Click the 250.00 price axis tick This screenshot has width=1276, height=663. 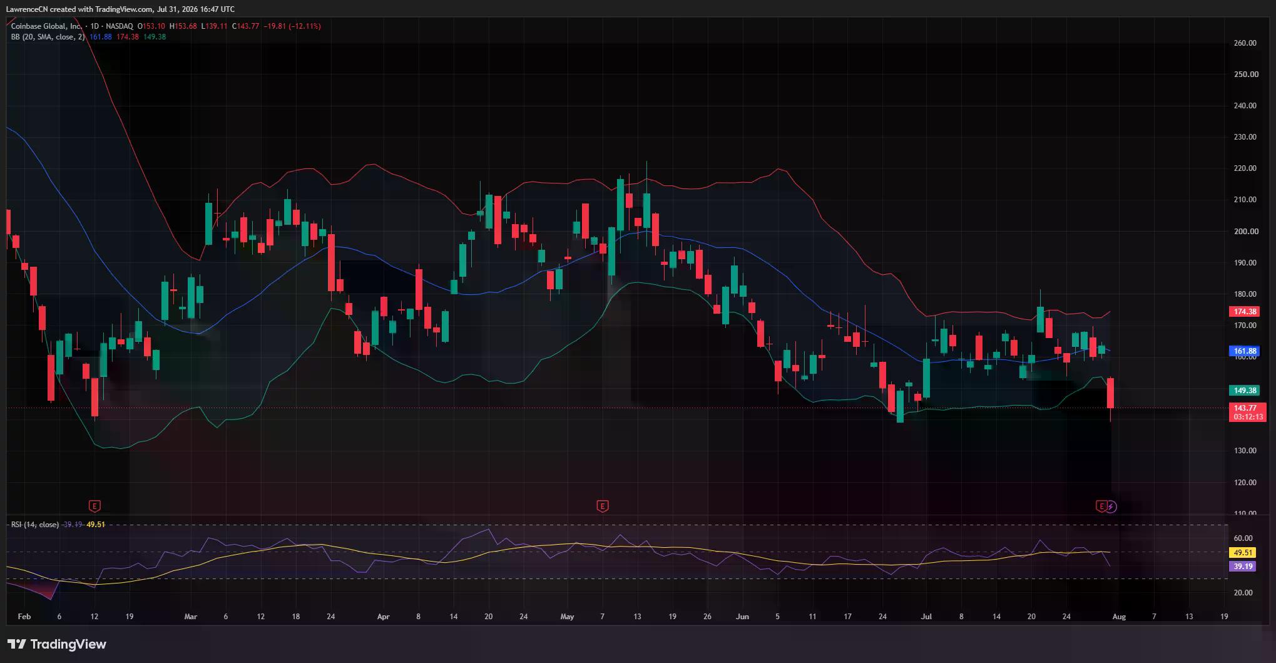point(1245,75)
